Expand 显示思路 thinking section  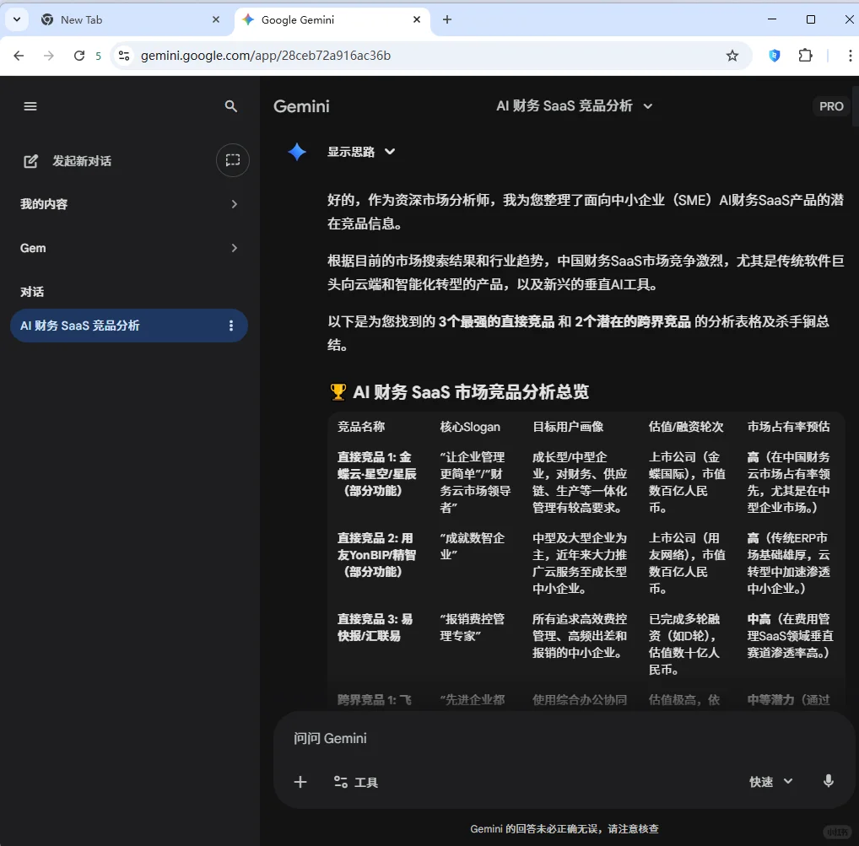coord(361,152)
